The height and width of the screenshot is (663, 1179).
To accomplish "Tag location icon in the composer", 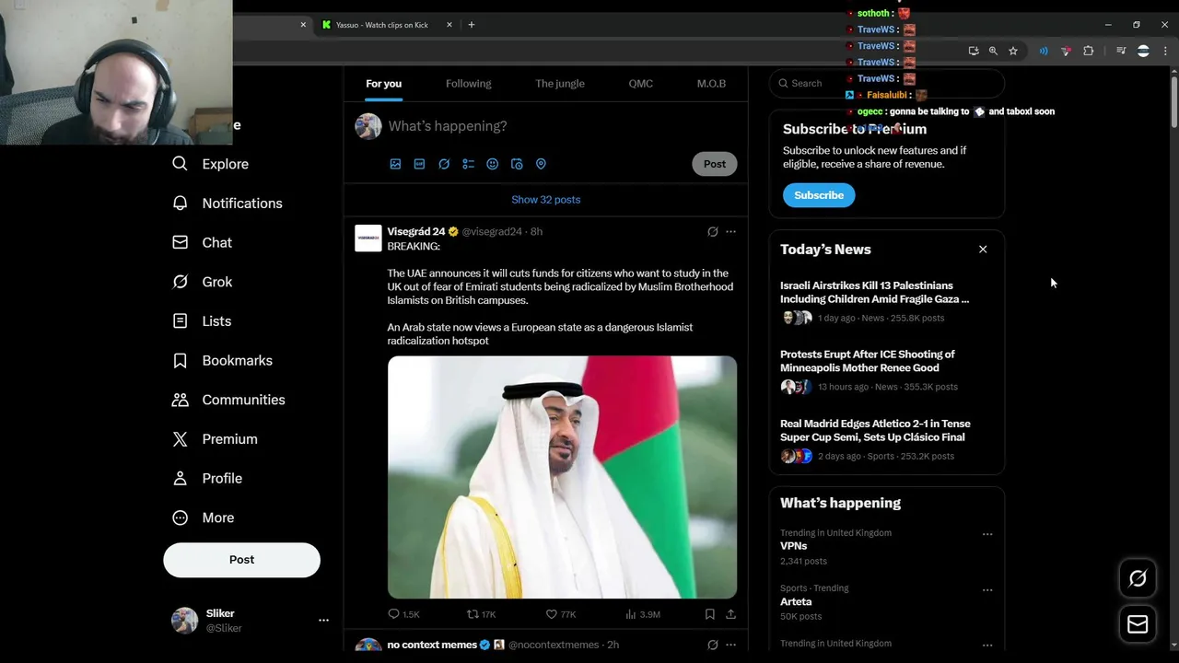I will pos(541,164).
